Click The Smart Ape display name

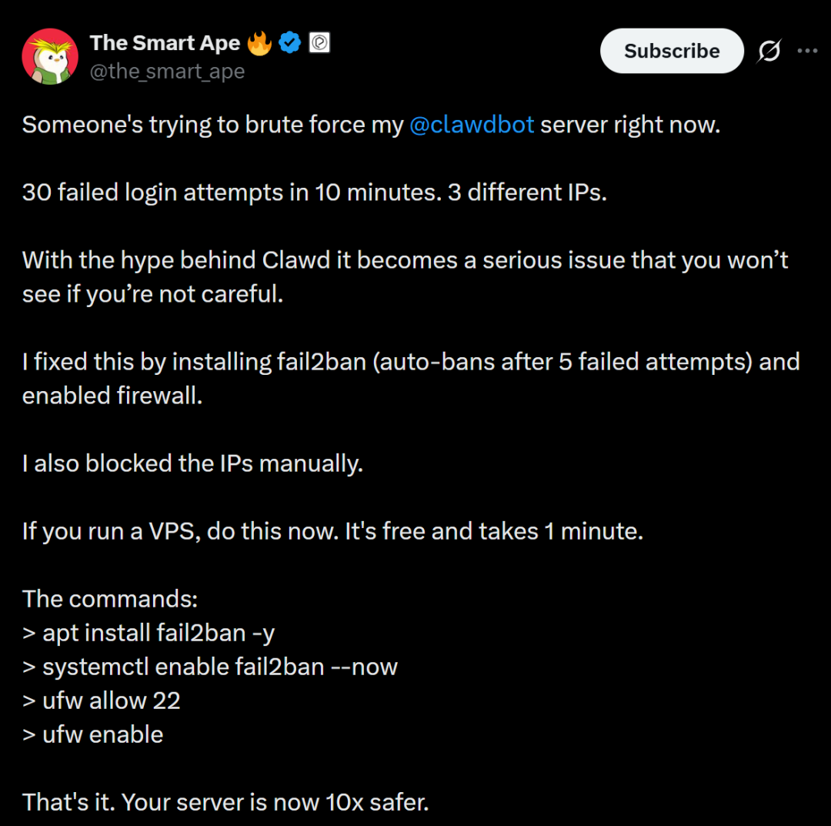165,43
